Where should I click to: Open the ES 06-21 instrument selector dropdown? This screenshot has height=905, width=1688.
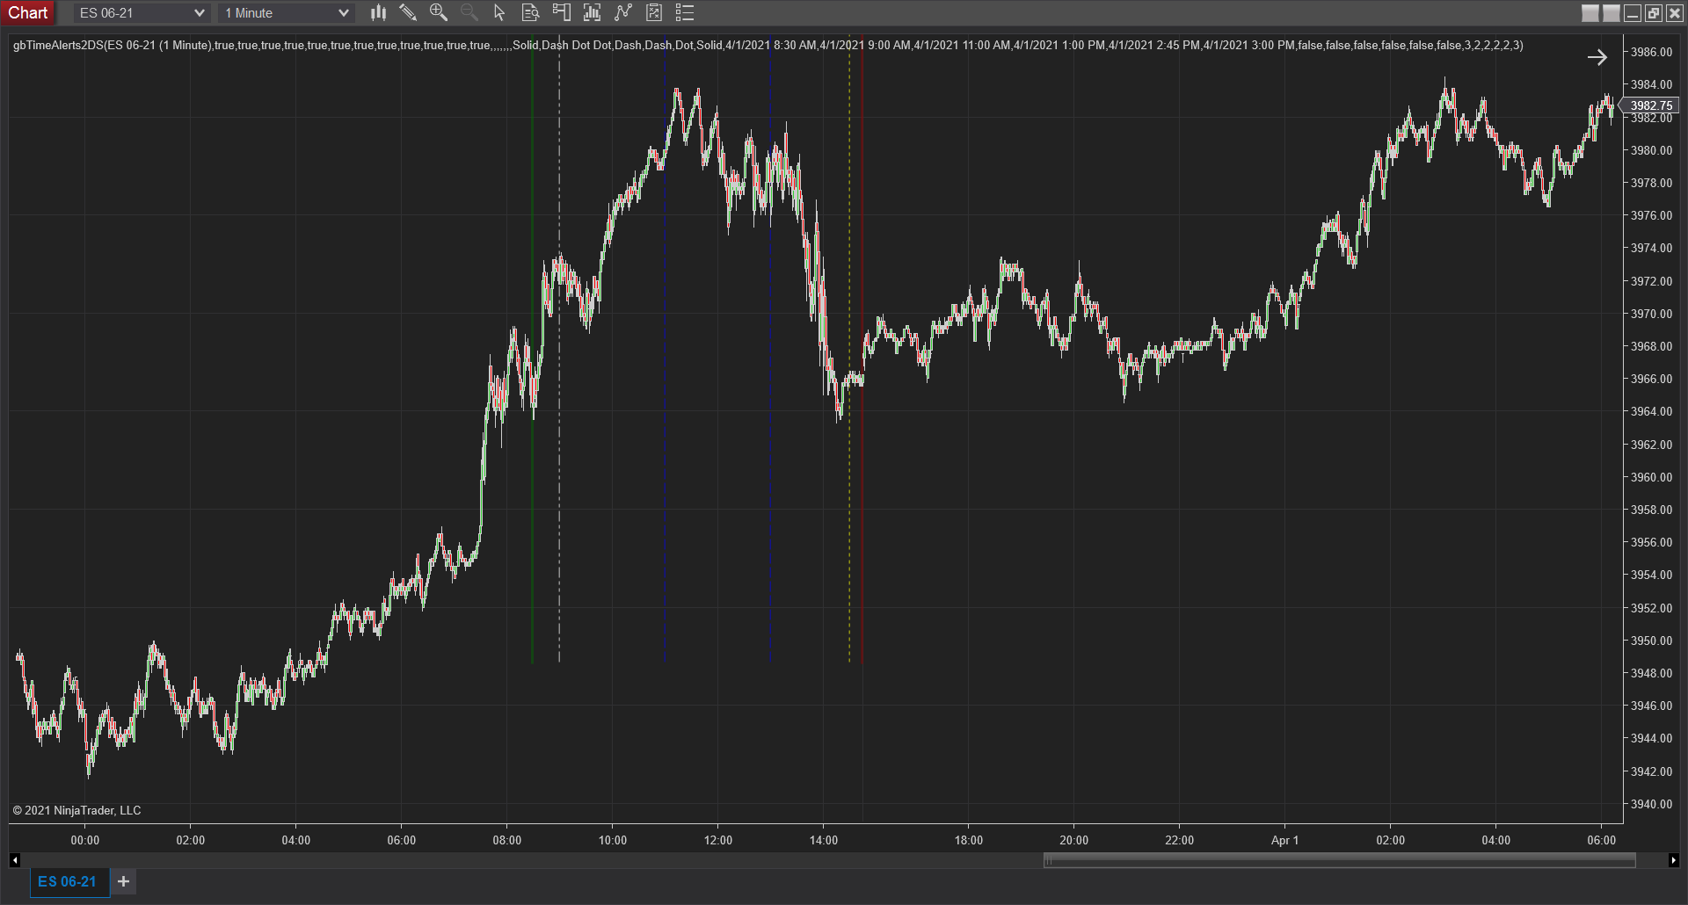(x=141, y=13)
